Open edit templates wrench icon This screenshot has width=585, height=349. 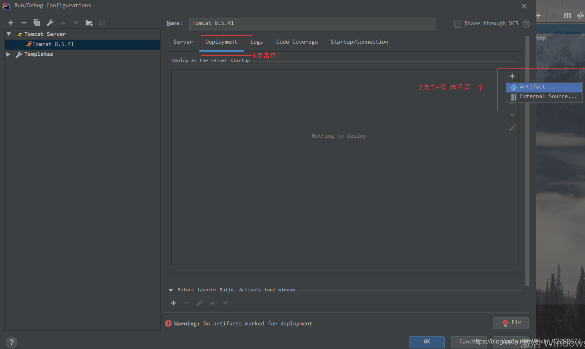50,23
